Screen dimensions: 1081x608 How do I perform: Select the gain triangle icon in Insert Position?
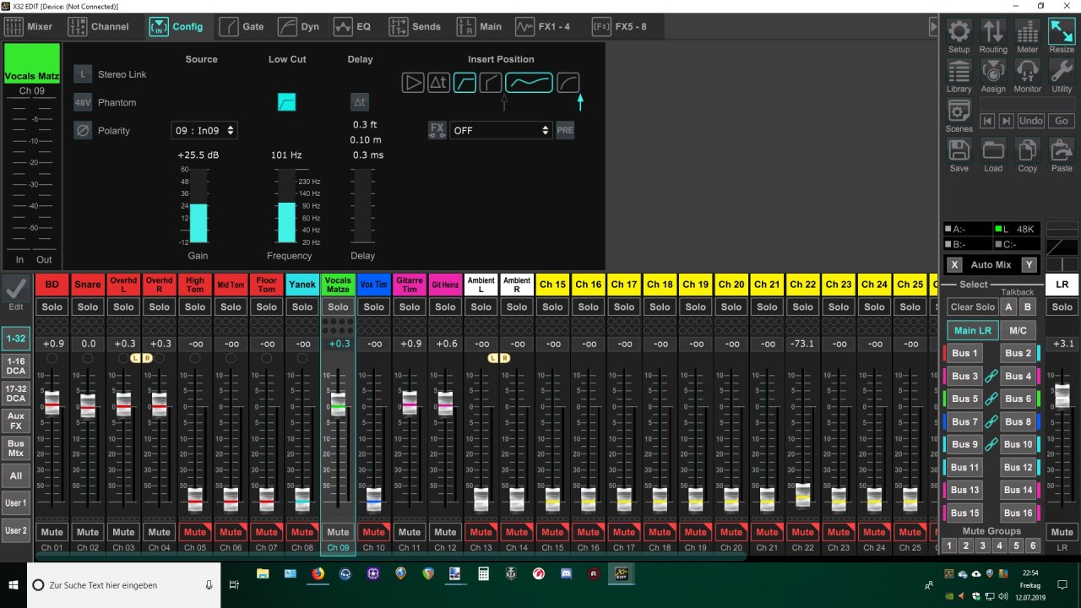412,83
